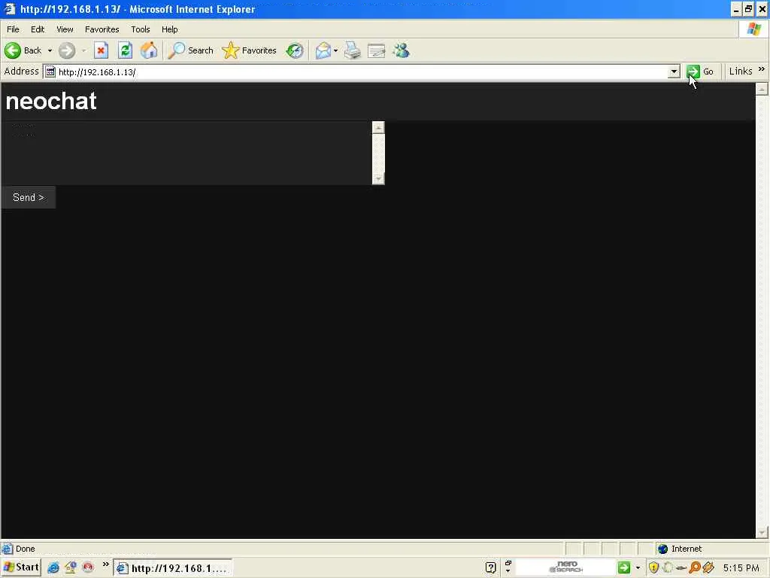Open the Favorites pane with star icon

250,50
